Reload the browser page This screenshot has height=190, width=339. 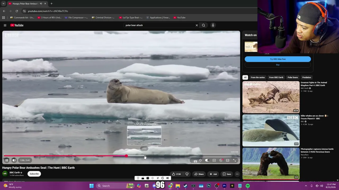pos(17,11)
